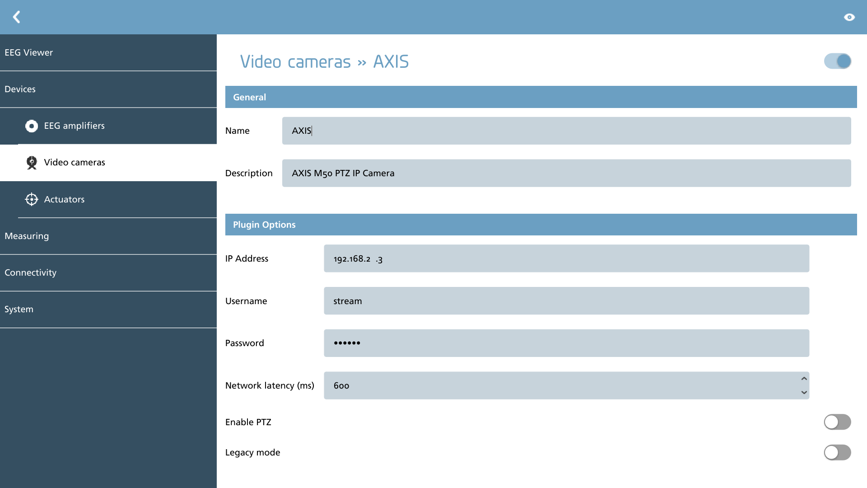Go back using the top-left arrow
The image size is (867, 488).
point(17,17)
